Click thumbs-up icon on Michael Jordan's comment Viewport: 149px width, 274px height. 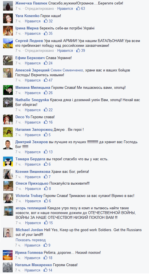[x=46, y=245]
